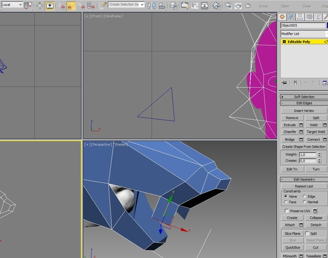Click the Insert Vertex button

tap(304, 111)
